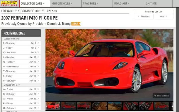Click Previously Owned by President Donald J. Trump
179x112 pixels.
(x=36, y=24)
